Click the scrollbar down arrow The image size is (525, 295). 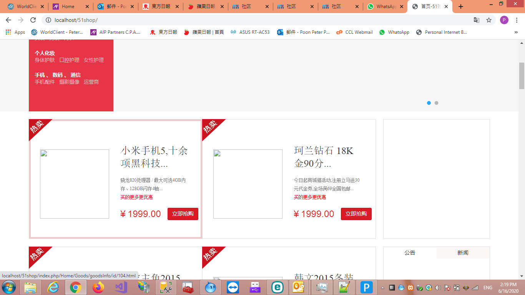pyautogui.click(x=522, y=276)
